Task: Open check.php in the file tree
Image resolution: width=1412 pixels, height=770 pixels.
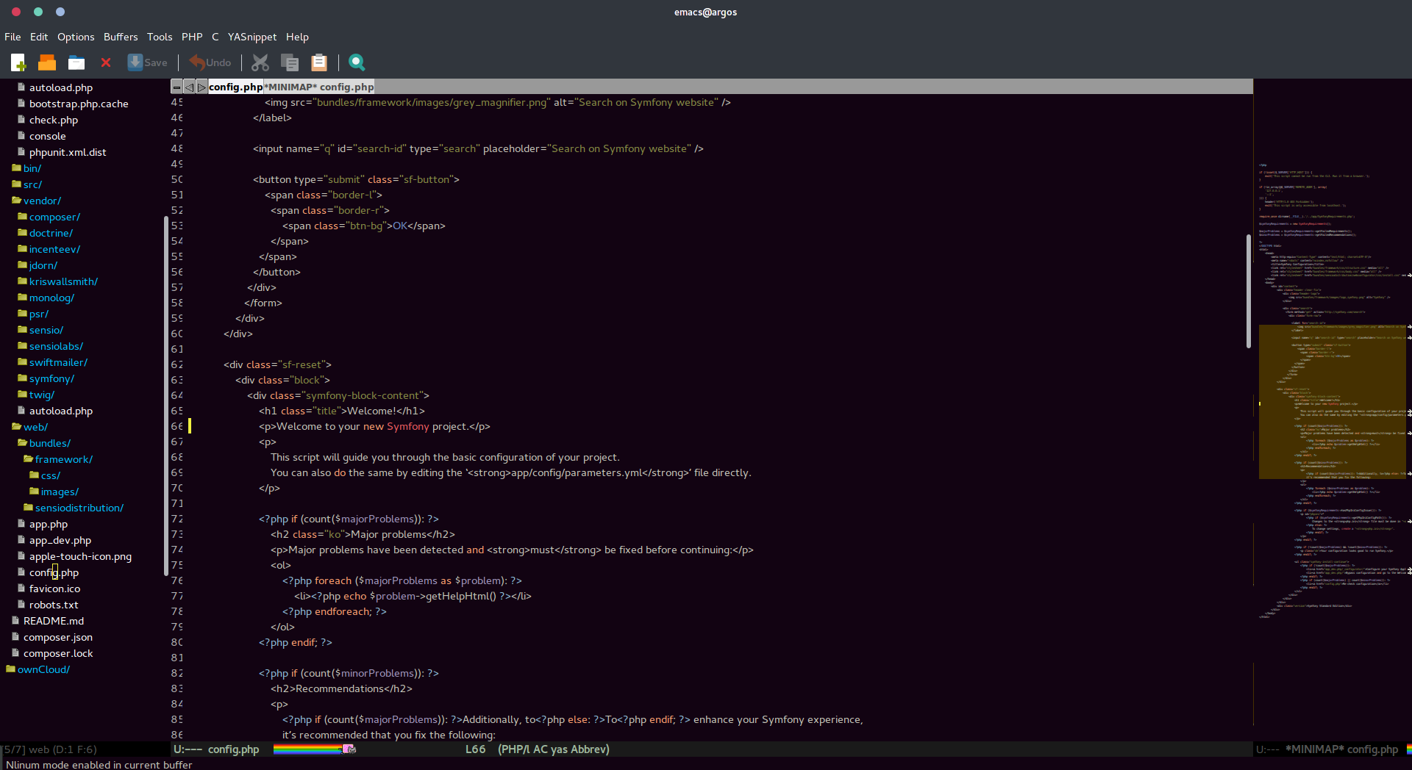Action: (53, 120)
